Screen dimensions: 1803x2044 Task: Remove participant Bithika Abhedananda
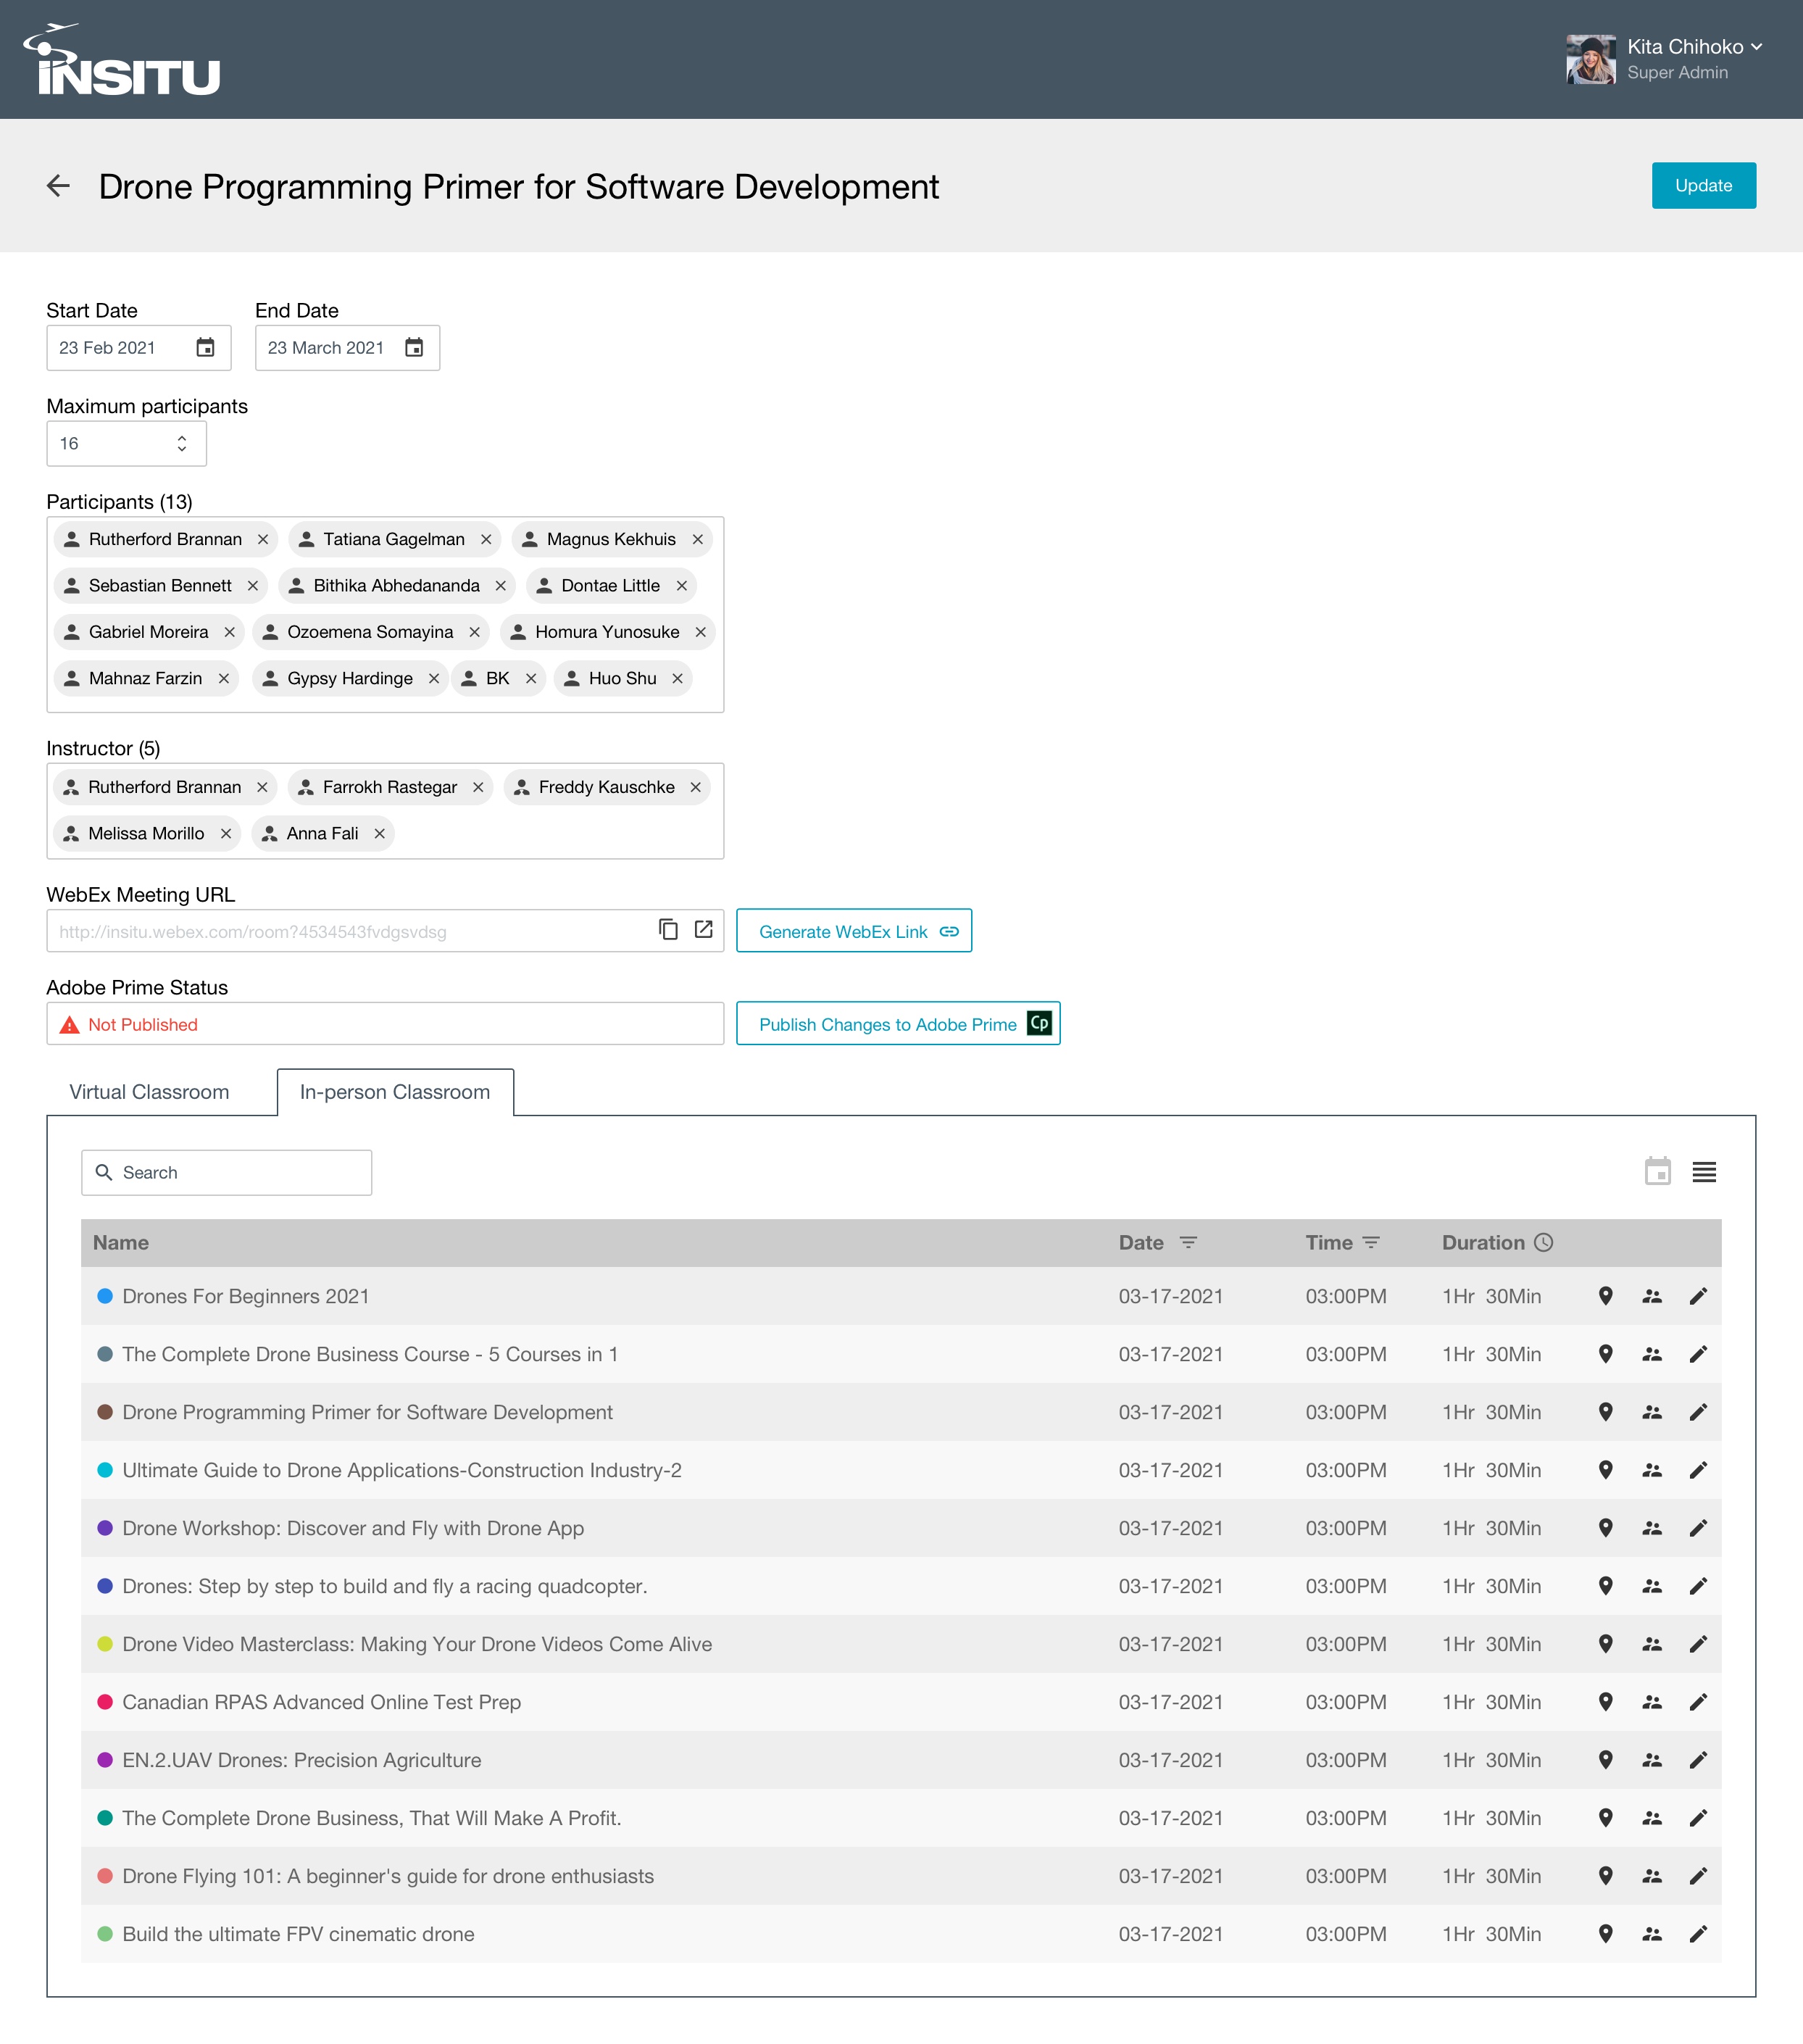click(500, 585)
